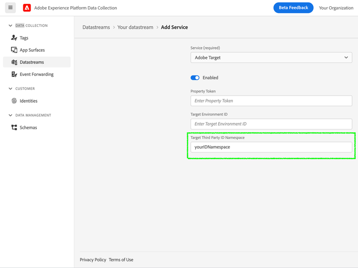The image size is (358, 268).
Task: Focus the Target Environment ID field
Action: (x=271, y=124)
